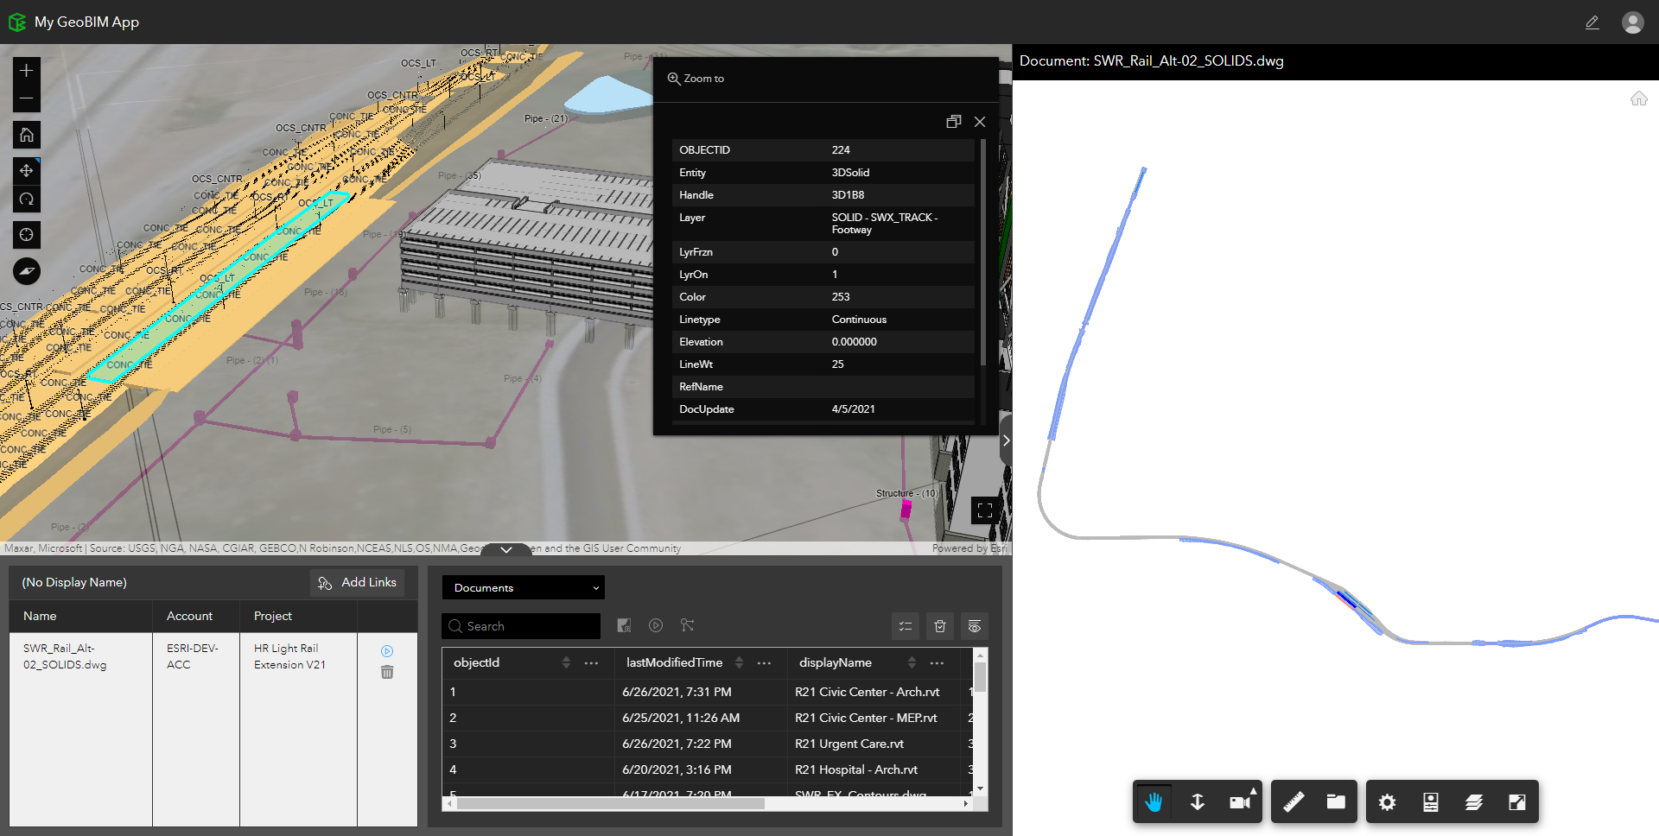Image resolution: width=1659 pixels, height=836 pixels.
Task: Sort by lastModifiedTime column
Action: pyautogui.click(x=739, y=662)
